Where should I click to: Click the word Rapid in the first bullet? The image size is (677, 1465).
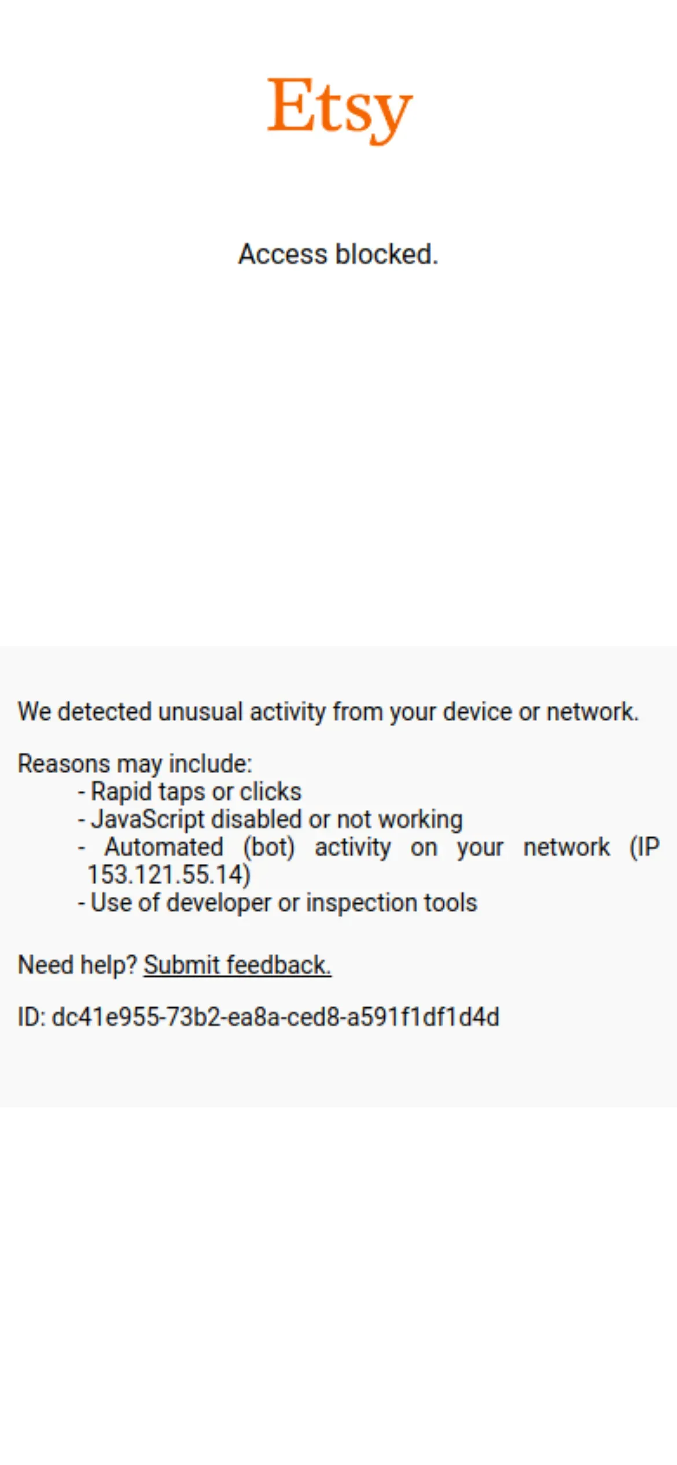pos(121,792)
